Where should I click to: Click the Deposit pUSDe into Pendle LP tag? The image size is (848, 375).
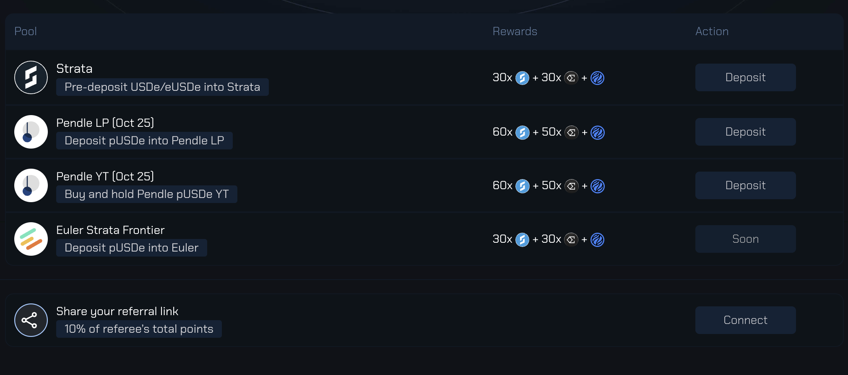[144, 141]
